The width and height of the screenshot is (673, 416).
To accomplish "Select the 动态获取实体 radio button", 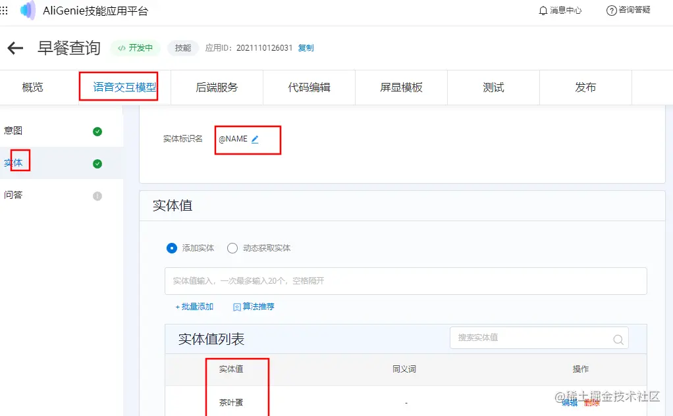I will tap(232, 248).
